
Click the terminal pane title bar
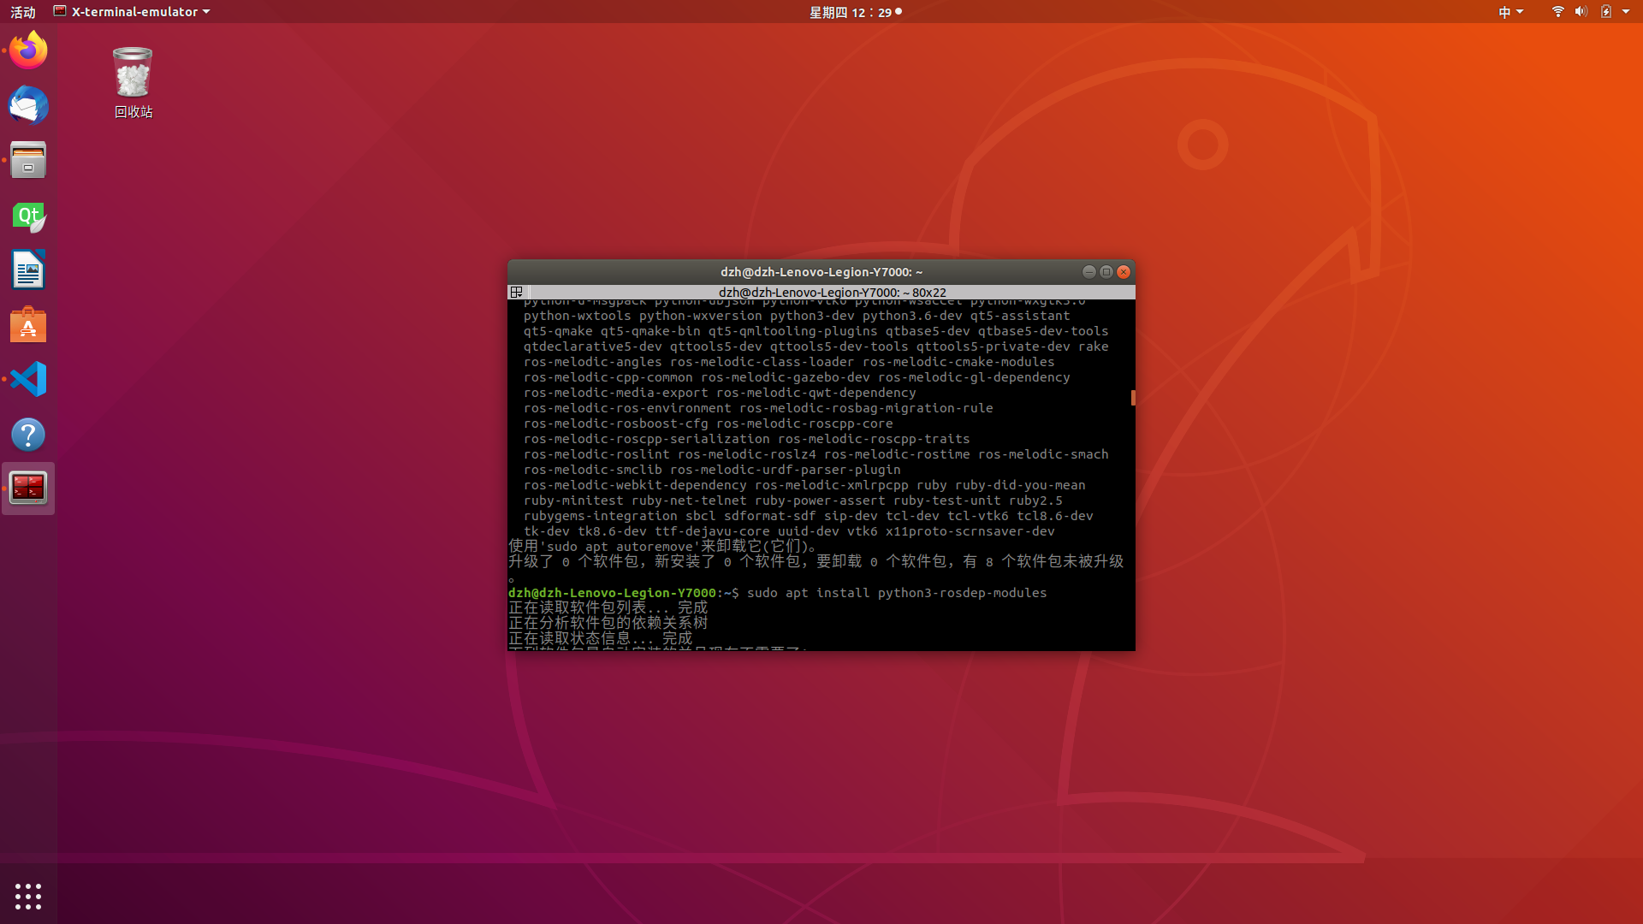832,292
